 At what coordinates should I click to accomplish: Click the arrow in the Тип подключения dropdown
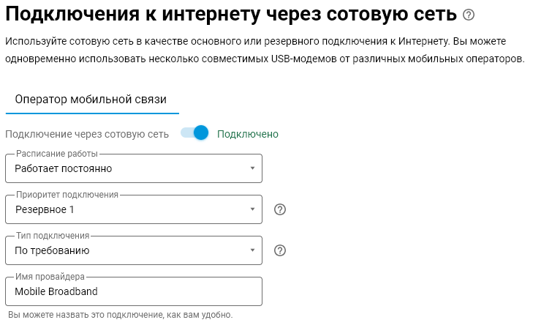coord(252,250)
